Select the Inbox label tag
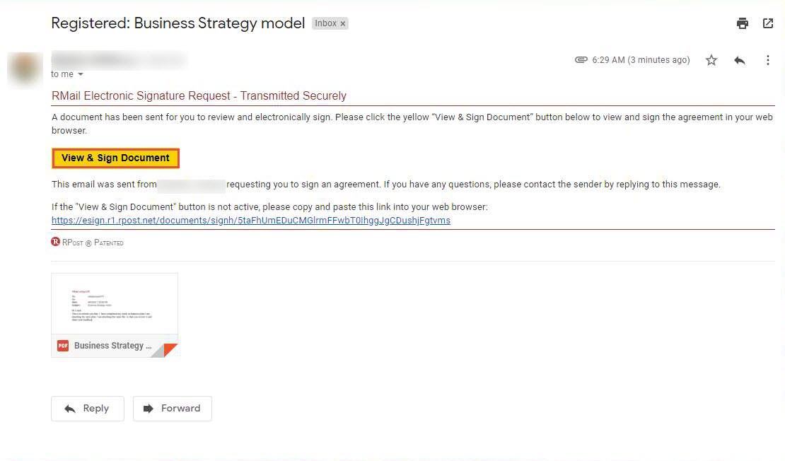Screen dimensions: 785x461 pos(325,23)
